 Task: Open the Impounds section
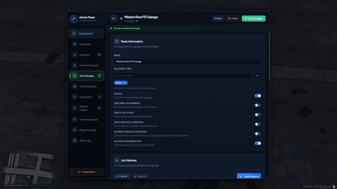[x=87, y=97]
